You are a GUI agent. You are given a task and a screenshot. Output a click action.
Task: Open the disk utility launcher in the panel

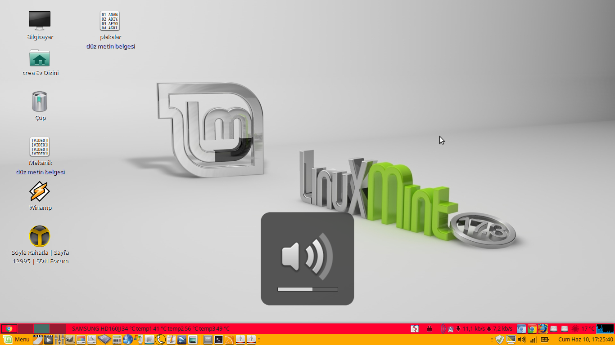(x=92, y=340)
